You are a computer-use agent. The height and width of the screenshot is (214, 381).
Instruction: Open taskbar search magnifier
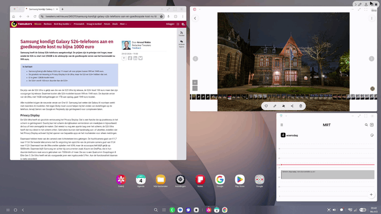(156, 210)
